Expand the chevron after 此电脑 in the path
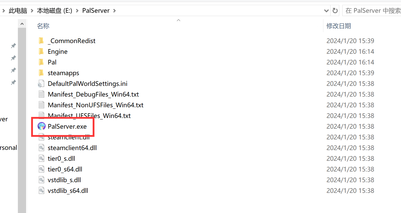This screenshot has height=213, width=401. (x=32, y=11)
